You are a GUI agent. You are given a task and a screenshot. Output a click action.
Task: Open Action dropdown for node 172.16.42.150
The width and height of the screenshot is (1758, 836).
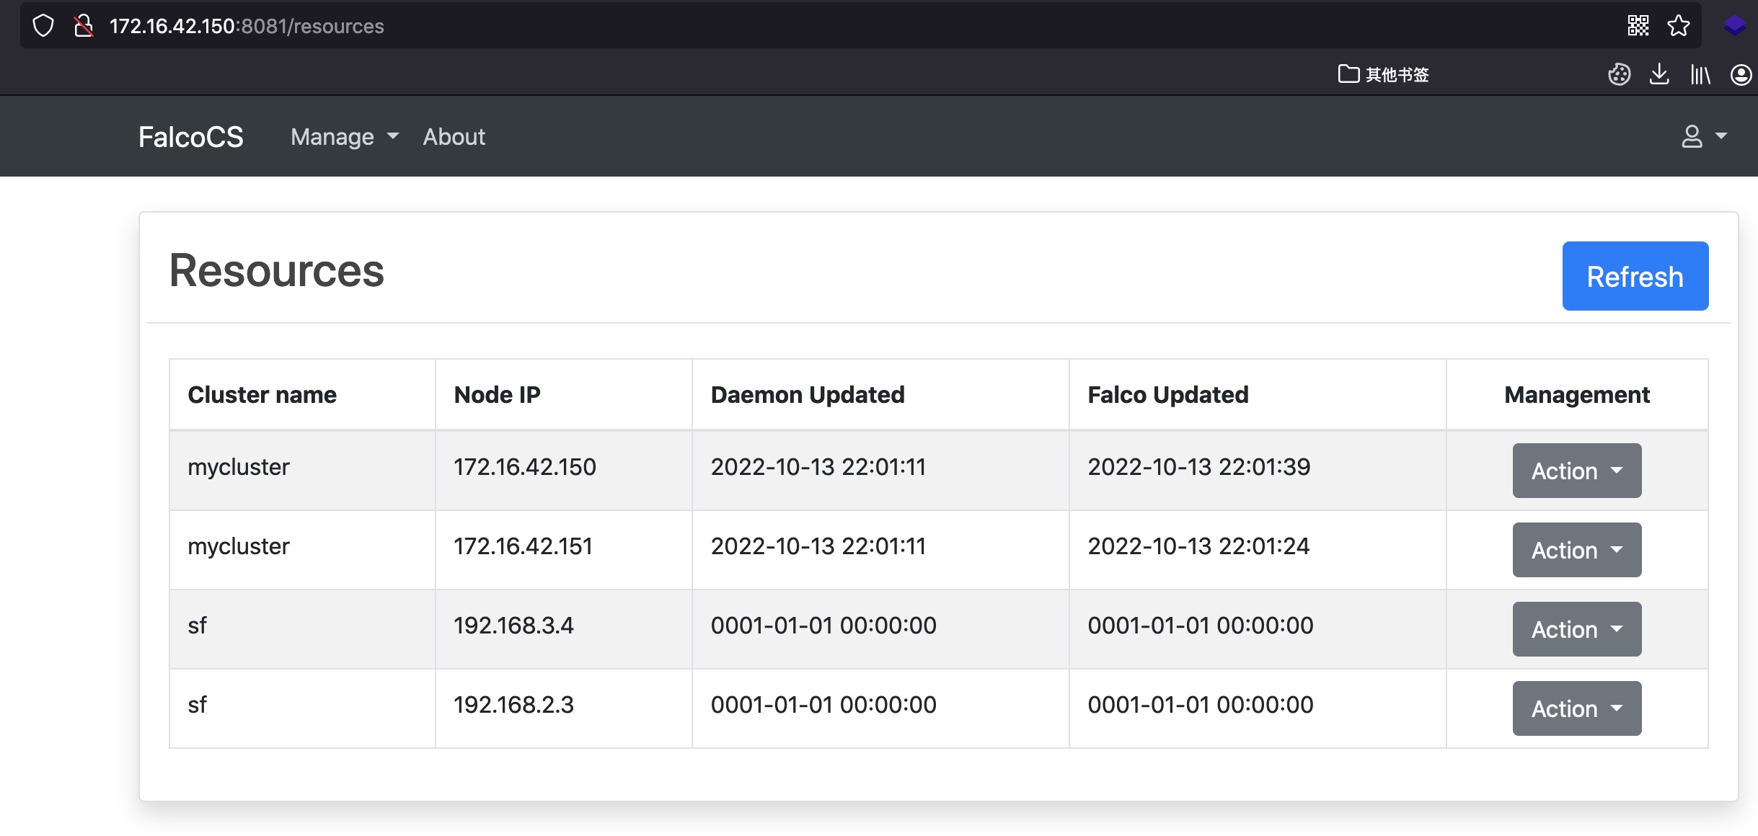[1576, 471]
